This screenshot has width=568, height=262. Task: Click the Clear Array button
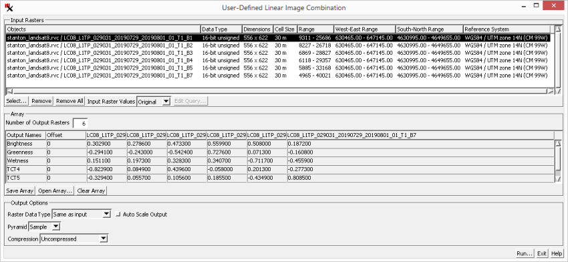tap(91, 190)
